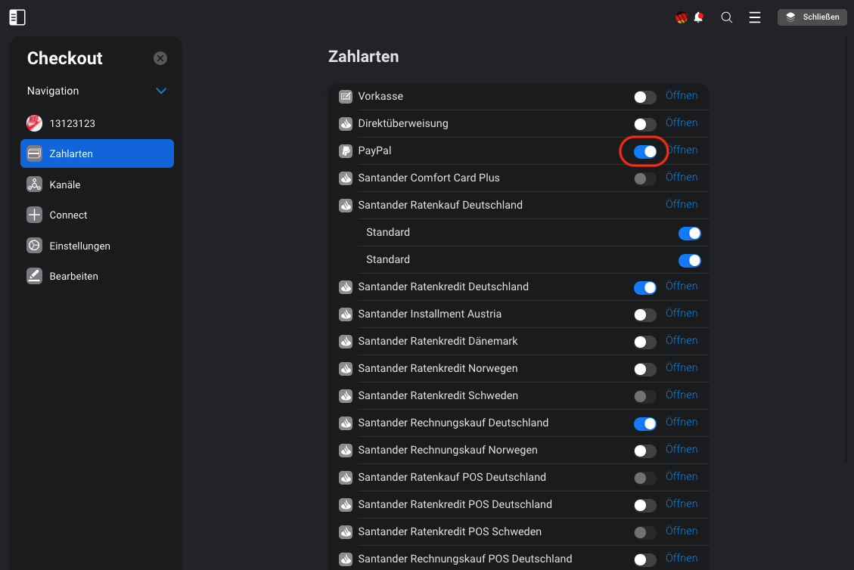Disable the PayPal toggle
This screenshot has width=854, height=570.
pos(645,152)
